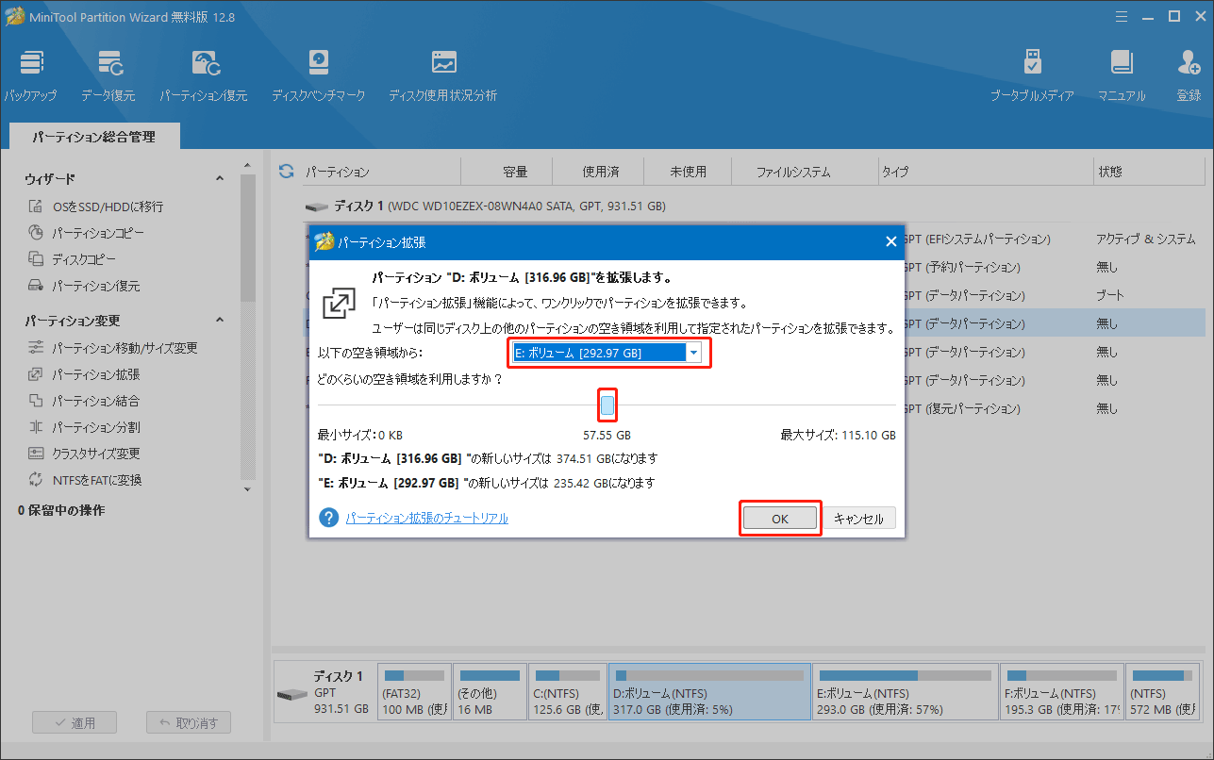The width and height of the screenshot is (1214, 760).
Task: Sort by the 未使用 column header
Action: pyautogui.click(x=688, y=173)
